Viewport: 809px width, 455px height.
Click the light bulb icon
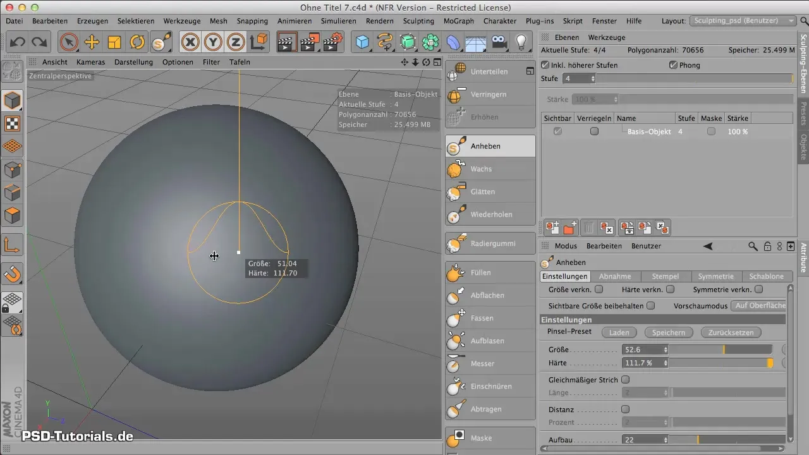[521, 42]
